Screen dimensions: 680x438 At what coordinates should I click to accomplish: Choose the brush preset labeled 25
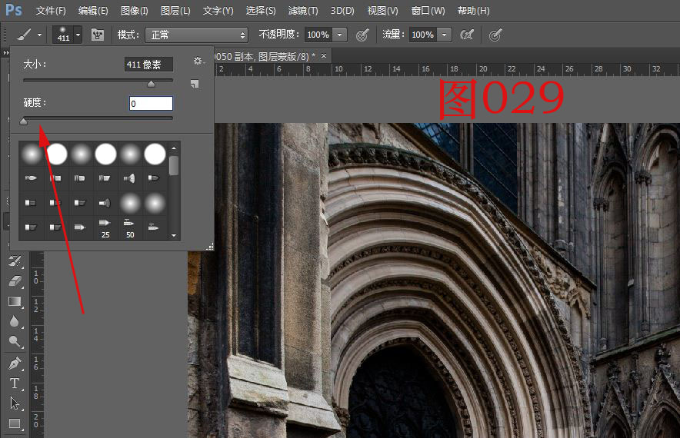[x=105, y=228]
